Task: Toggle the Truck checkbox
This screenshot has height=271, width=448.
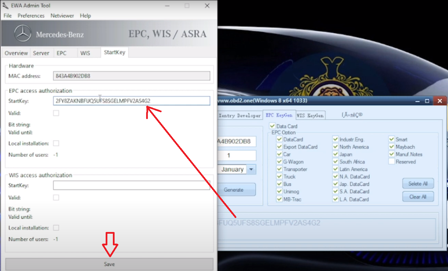Action: pyautogui.click(x=279, y=177)
